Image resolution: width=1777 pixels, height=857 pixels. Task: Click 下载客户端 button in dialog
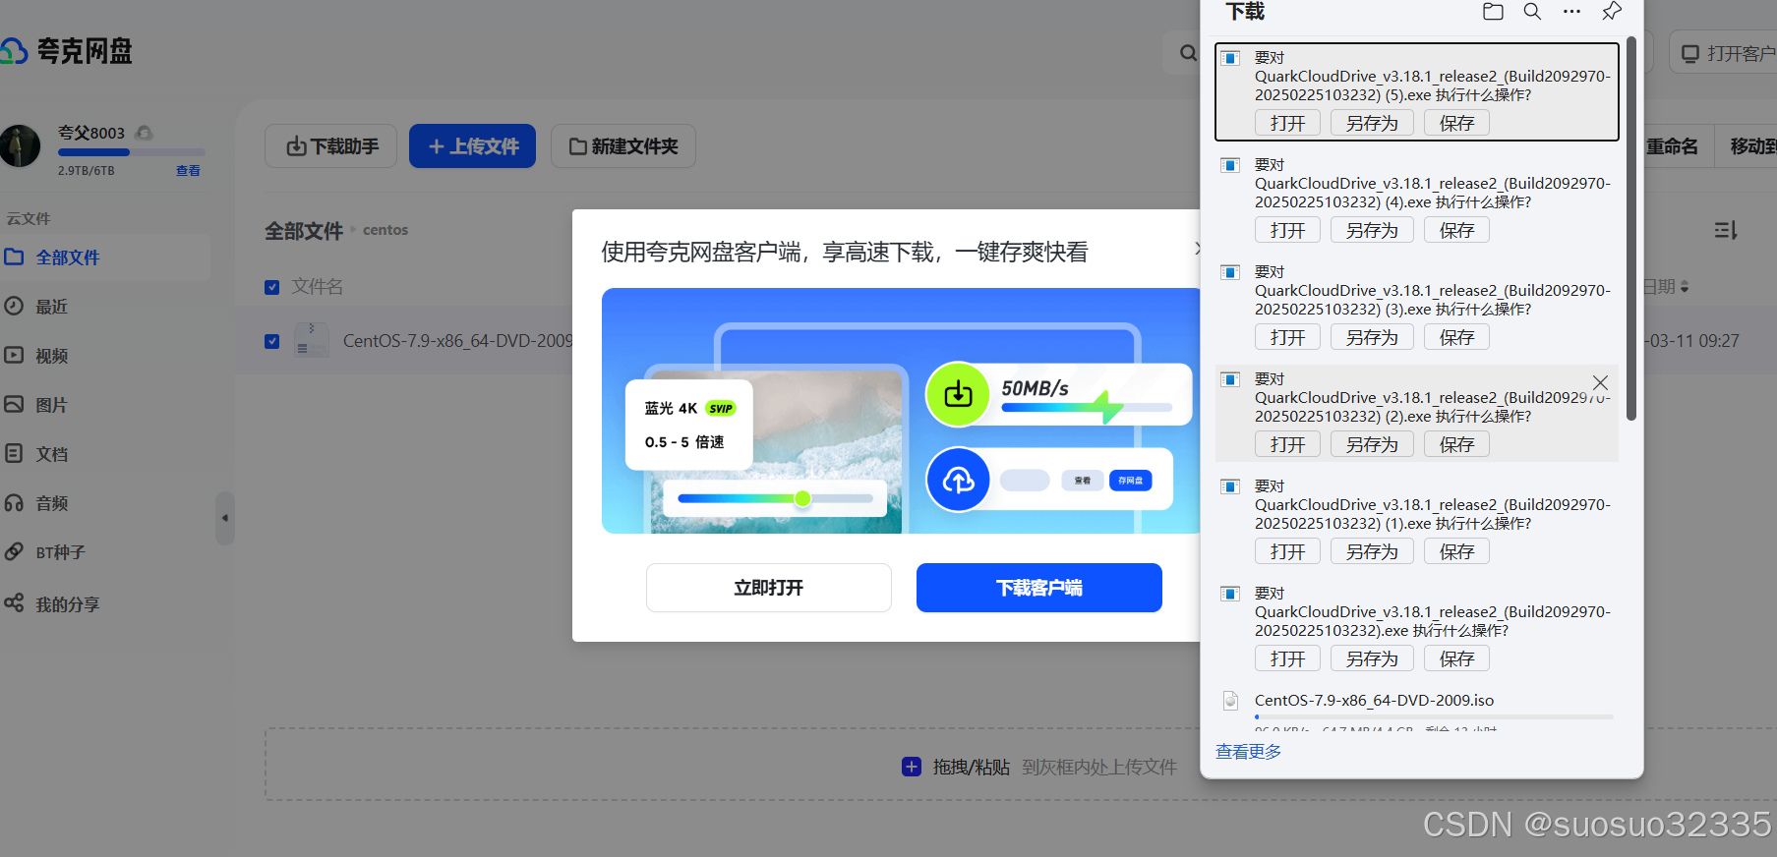point(1039,588)
